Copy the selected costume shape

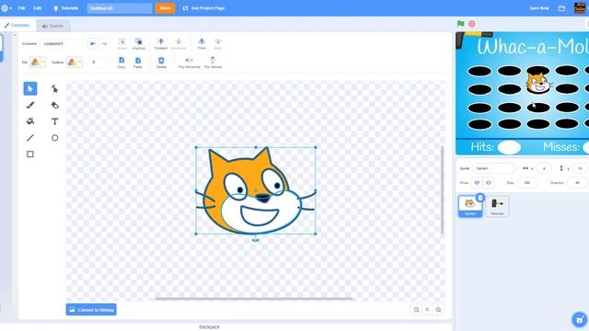click(x=121, y=63)
